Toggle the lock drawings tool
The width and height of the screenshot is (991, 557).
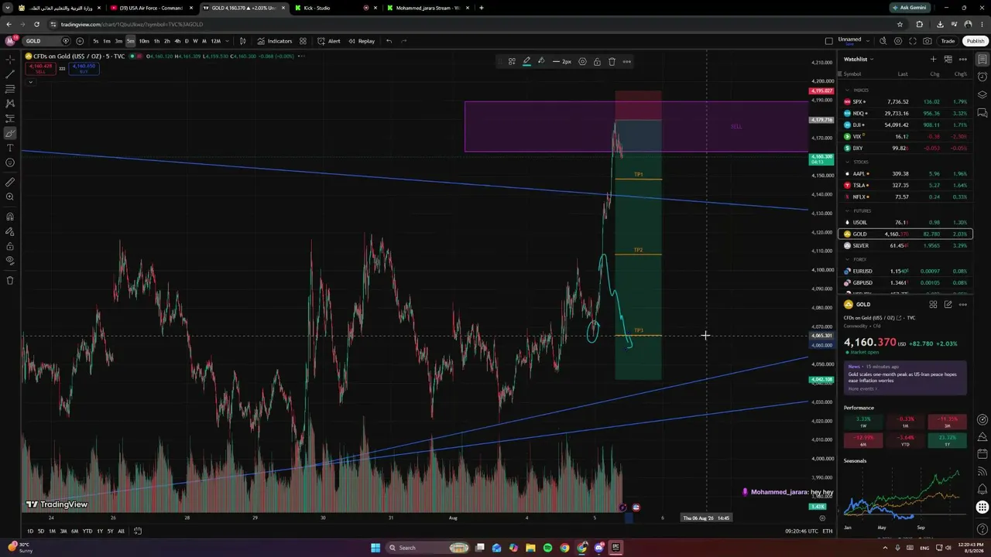10,246
